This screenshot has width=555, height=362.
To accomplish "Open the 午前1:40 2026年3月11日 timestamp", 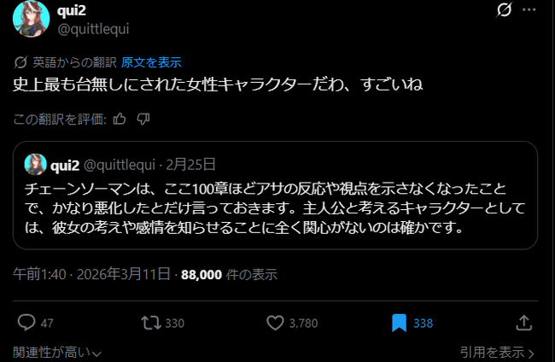I will (91, 274).
